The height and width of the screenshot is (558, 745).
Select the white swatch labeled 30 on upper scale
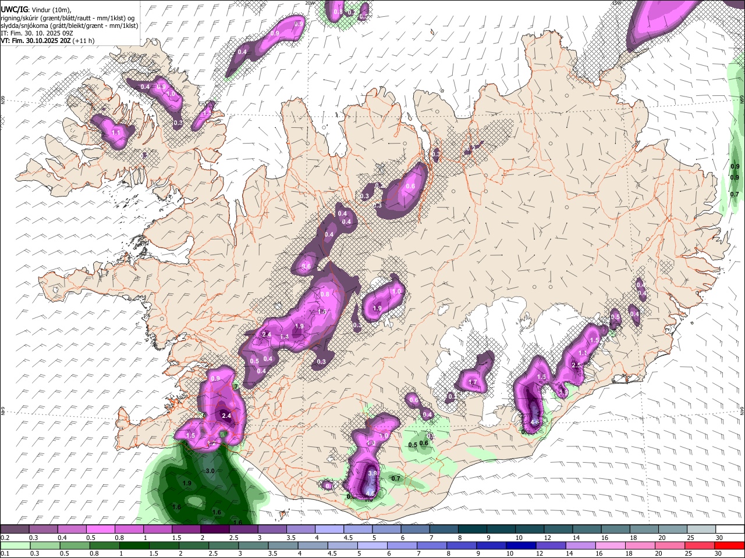(730, 529)
